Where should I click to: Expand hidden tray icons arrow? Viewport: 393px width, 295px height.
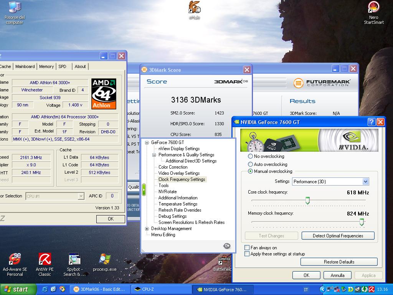(322, 289)
